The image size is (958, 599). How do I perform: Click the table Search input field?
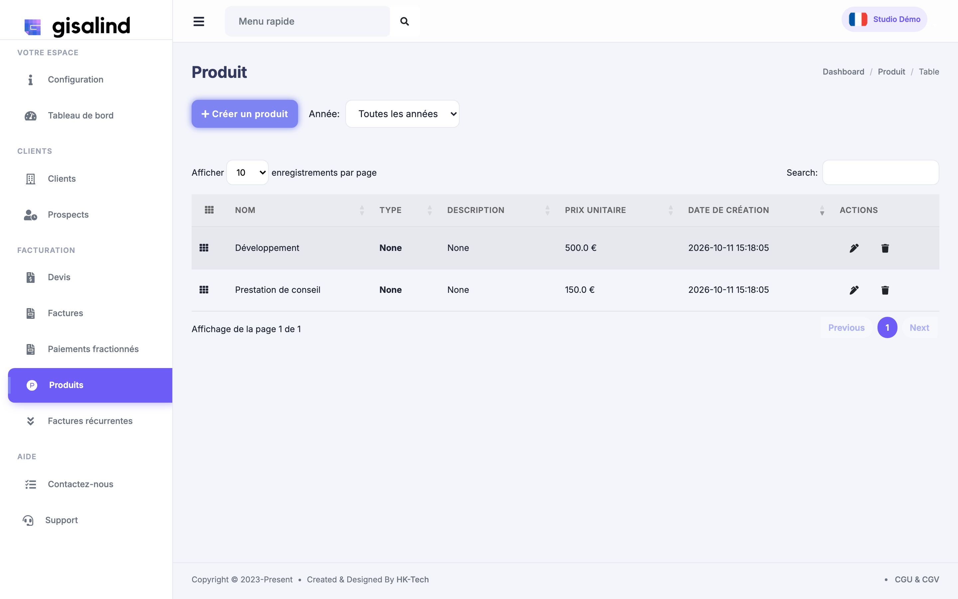tap(880, 172)
